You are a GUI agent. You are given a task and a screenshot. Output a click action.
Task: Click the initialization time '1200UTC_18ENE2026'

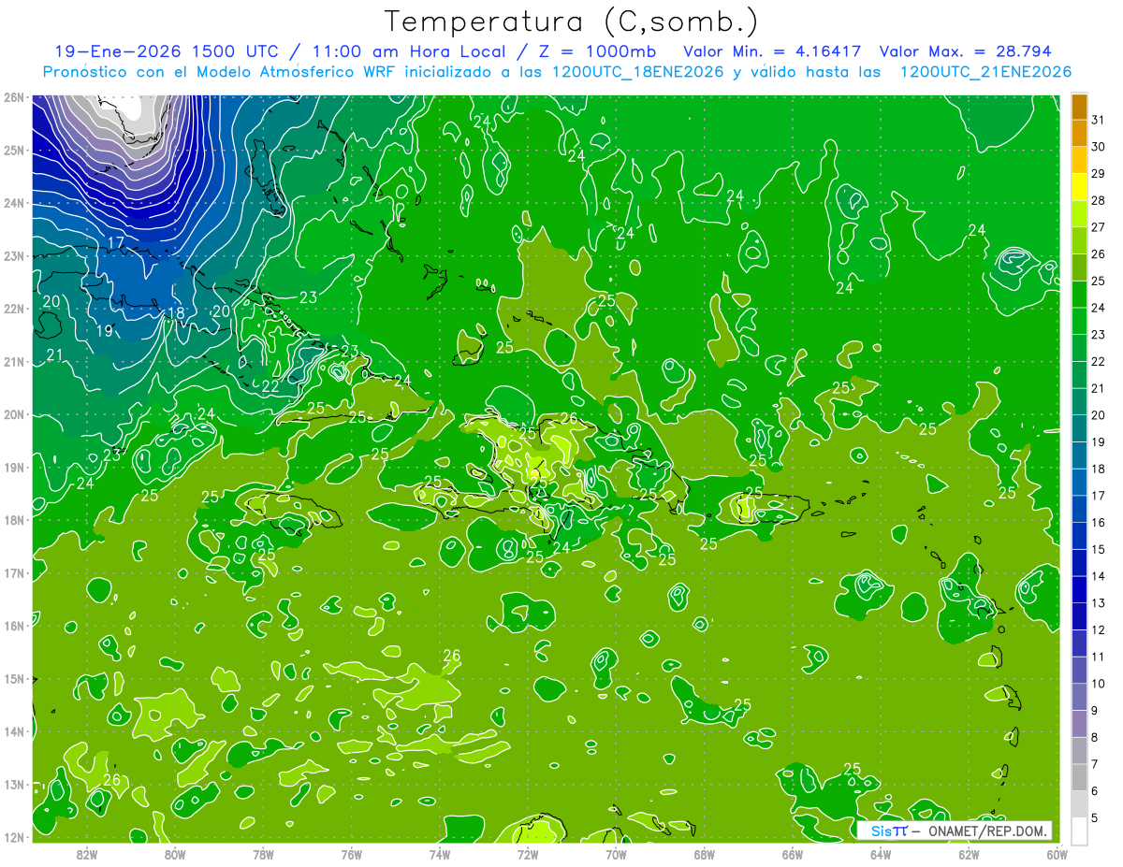point(638,72)
